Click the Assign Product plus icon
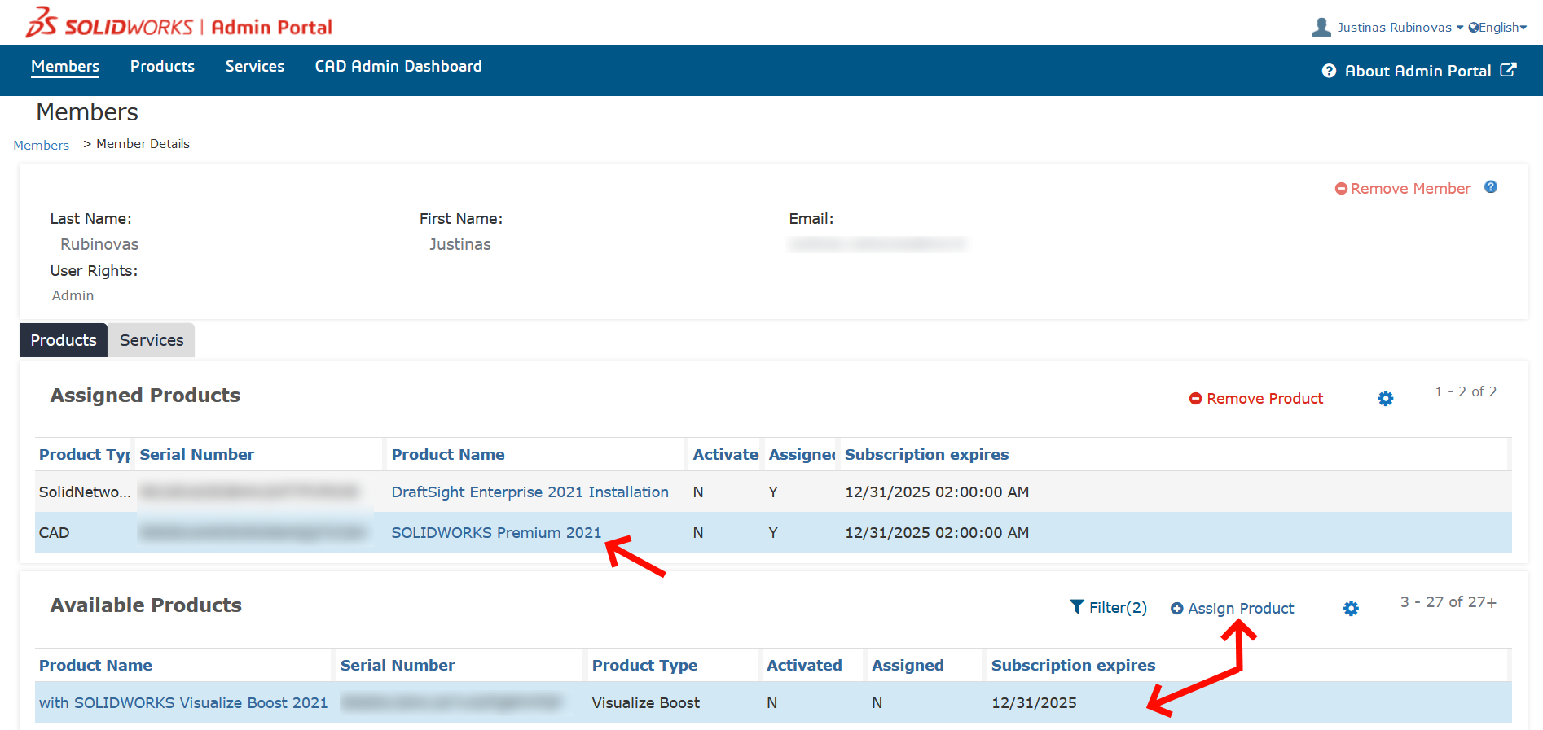Image resolution: width=1543 pixels, height=730 pixels. pyautogui.click(x=1177, y=609)
